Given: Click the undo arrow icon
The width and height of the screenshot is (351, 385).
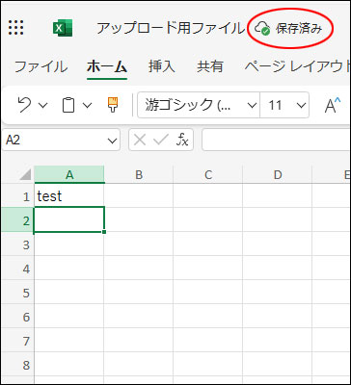Looking at the screenshot, I should tap(24, 105).
